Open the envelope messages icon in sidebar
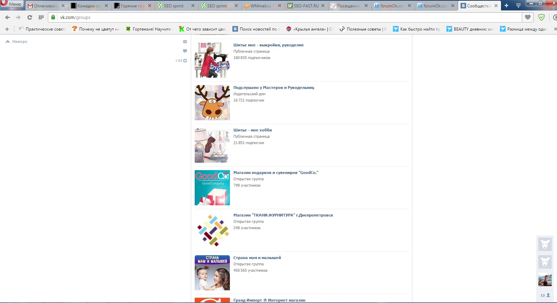This screenshot has width=557, height=303. pos(185,42)
